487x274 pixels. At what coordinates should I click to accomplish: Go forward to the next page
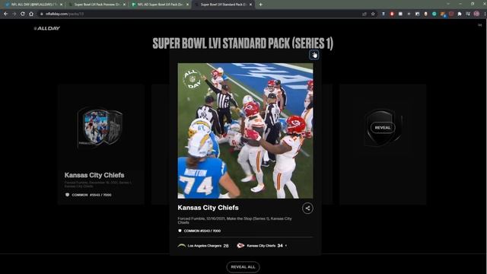(x=14, y=14)
